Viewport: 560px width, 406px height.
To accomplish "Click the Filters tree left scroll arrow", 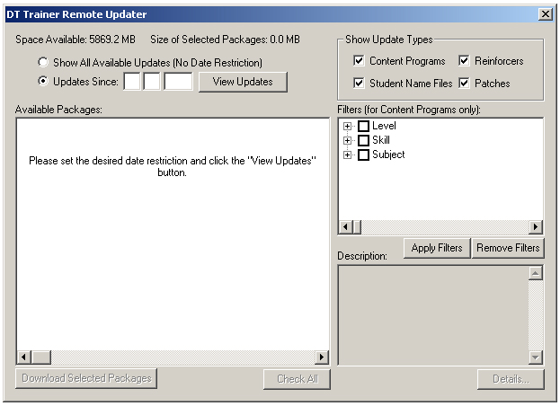I will pos(345,227).
